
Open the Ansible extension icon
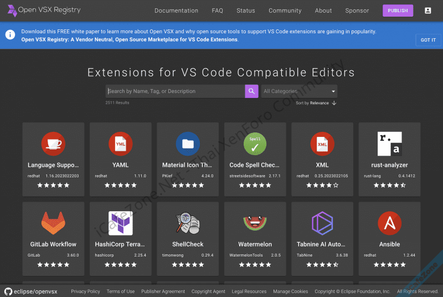click(x=389, y=223)
